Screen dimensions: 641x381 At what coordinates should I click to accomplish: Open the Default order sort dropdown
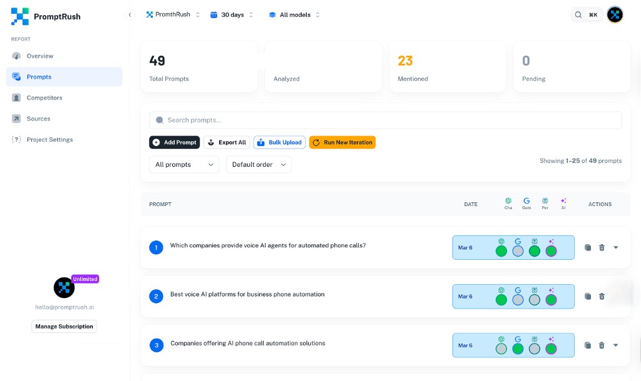(259, 165)
